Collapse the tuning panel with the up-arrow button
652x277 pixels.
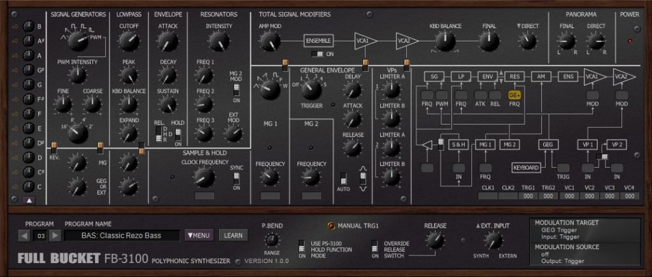(29, 201)
